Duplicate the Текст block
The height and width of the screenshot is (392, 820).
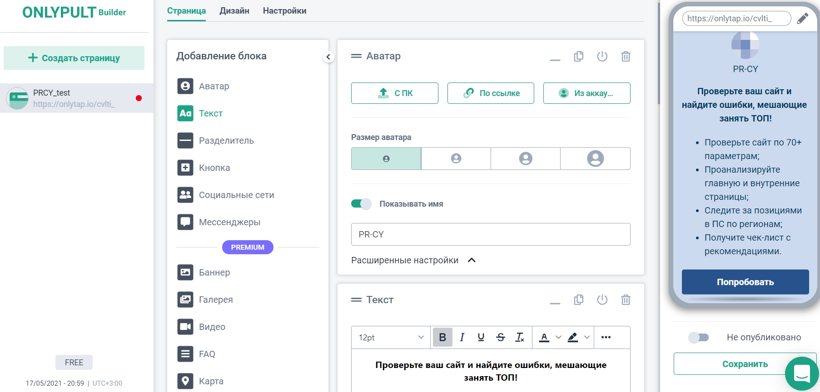pos(579,300)
